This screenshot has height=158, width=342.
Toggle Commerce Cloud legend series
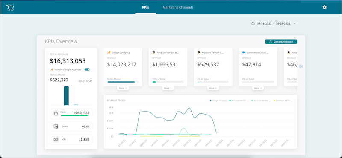click(x=283, y=101)
